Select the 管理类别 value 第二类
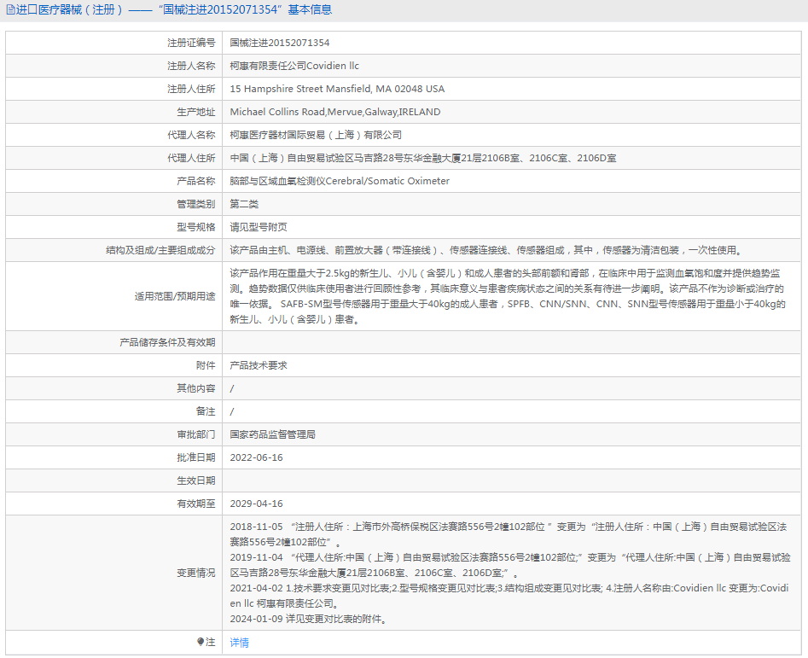Screen dimensions: 808x658 [x=247, y=203]
